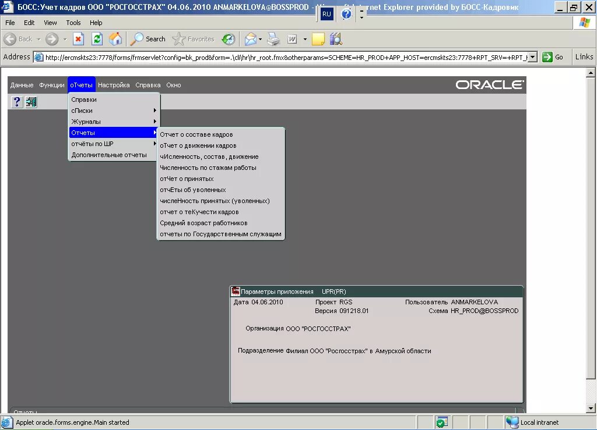This screenshot has height=430, width=597.
Task: Click the IE Forward arrow icon
Action: pyautogui.click(x=52, y=39)
